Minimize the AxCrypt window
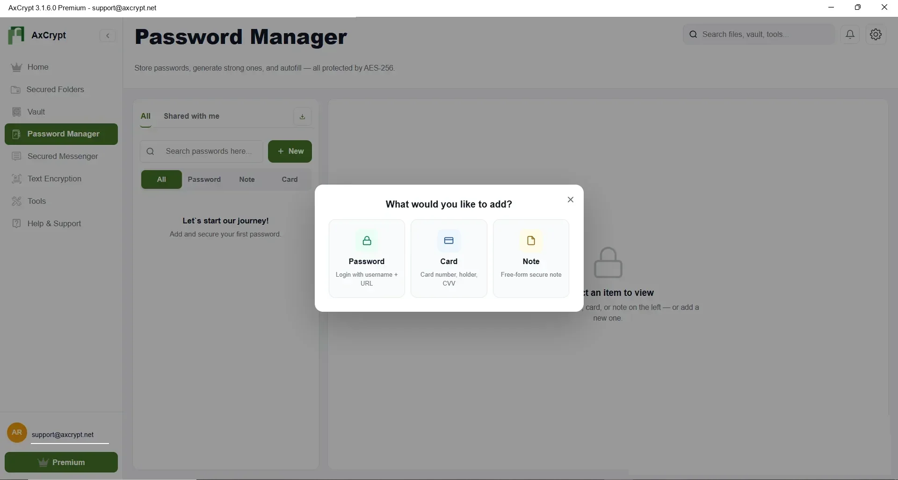The width and height of the screenshot is (898, 480). 831,7
